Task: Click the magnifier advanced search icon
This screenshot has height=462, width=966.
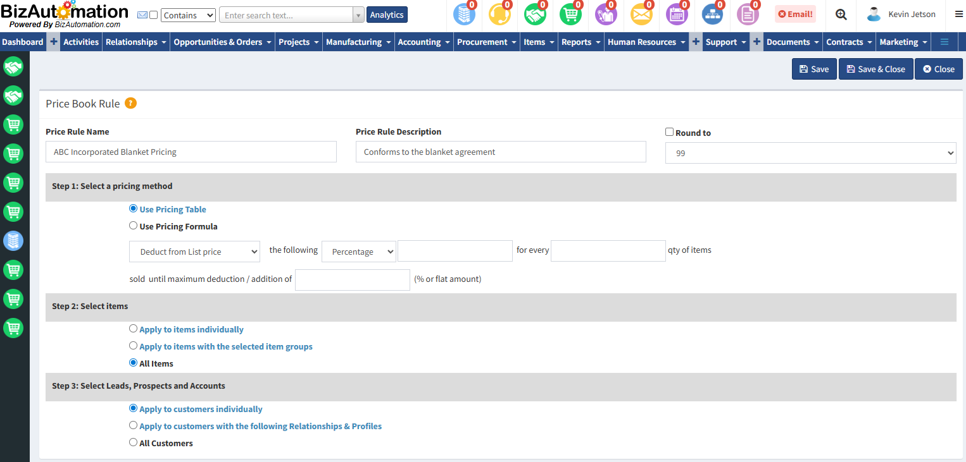Action: click(x=841, y=15)
